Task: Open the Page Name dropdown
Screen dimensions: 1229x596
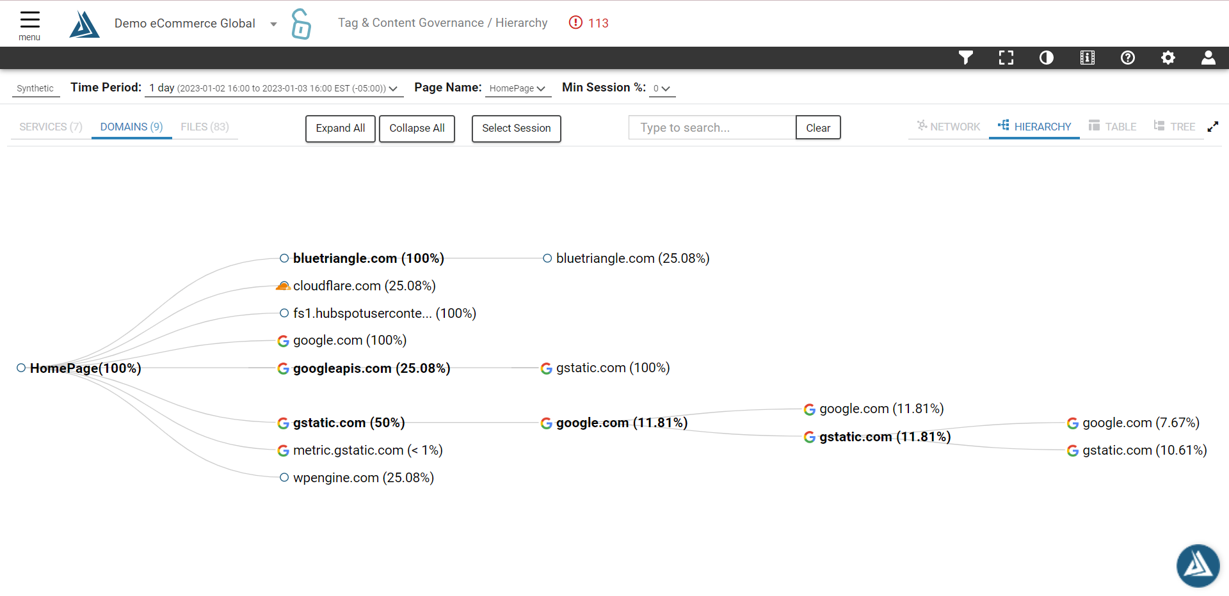Action: (x=518, y=88)
